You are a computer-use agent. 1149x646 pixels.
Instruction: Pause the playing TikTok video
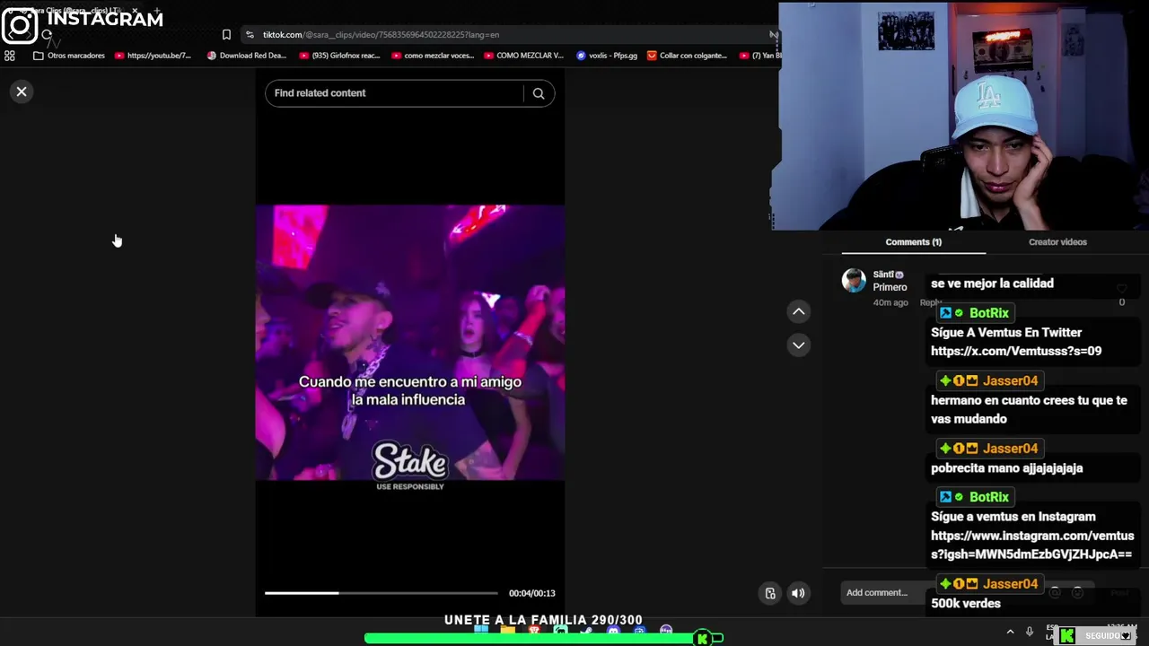[410, 341]
